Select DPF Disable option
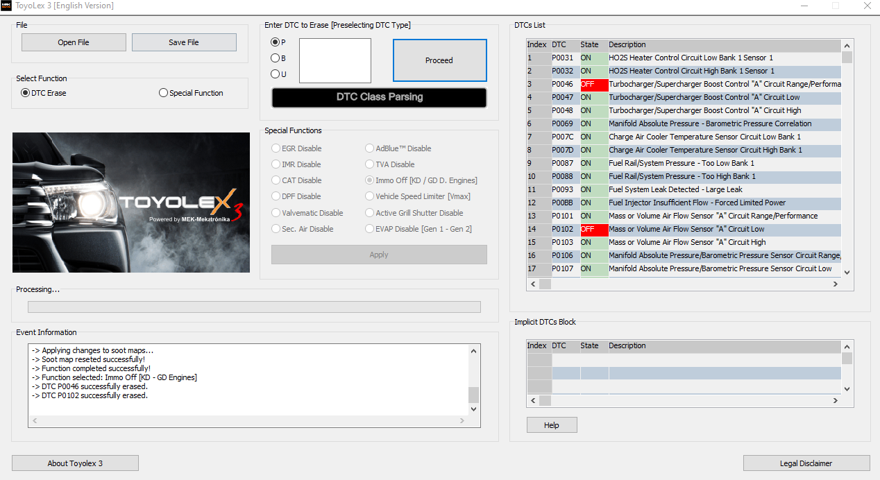 tap(296, 196)
